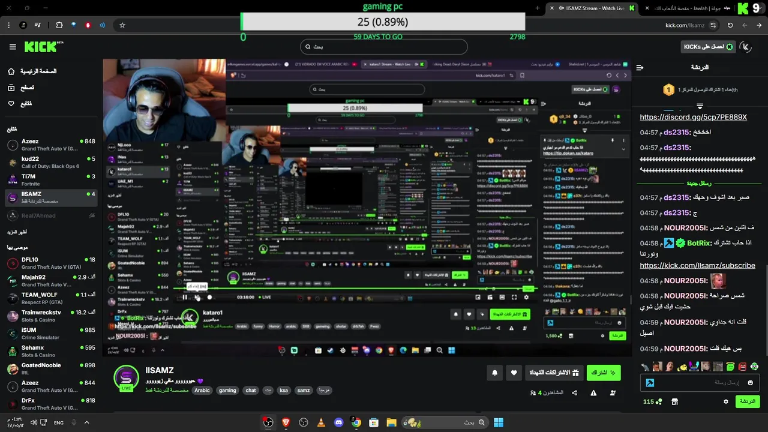Collapse the chat panel using the arrow icon
Viewport: 768px width, 432px height.
click(640, 68)
